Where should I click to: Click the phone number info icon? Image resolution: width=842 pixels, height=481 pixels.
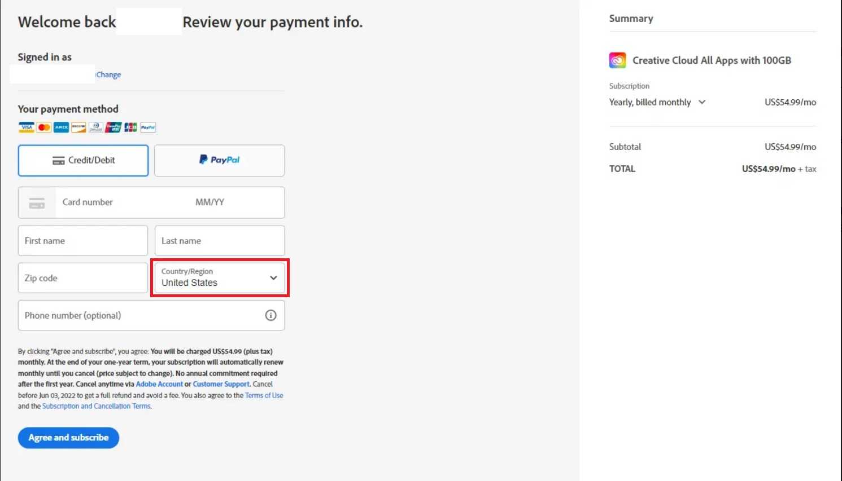pos(271,315)
